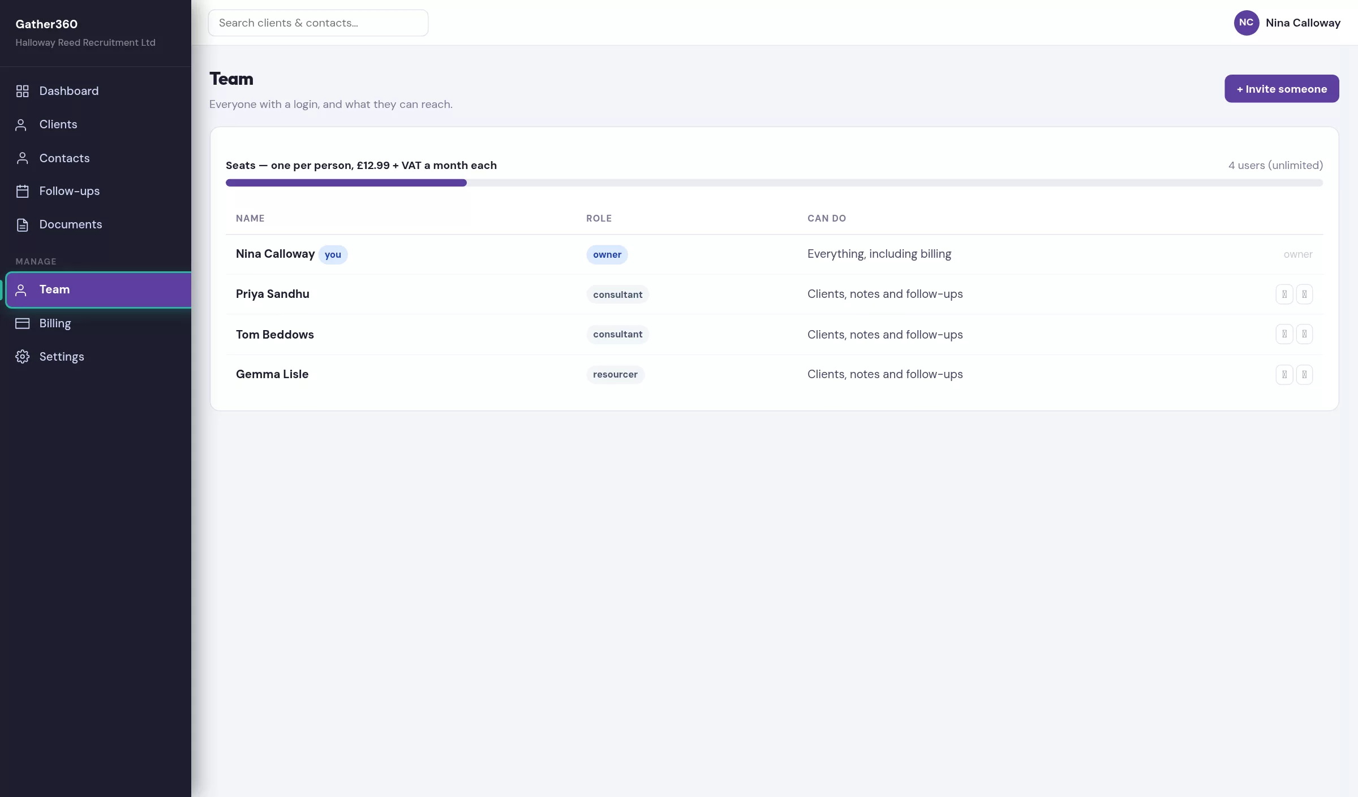Click Priya Sandhu's consultant role badge
This screenshot has height=797, width=1358.
pos(617,294)
